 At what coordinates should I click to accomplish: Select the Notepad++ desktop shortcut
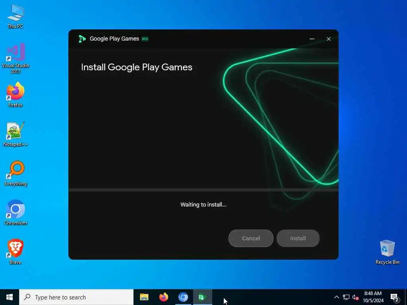point(16,134)
